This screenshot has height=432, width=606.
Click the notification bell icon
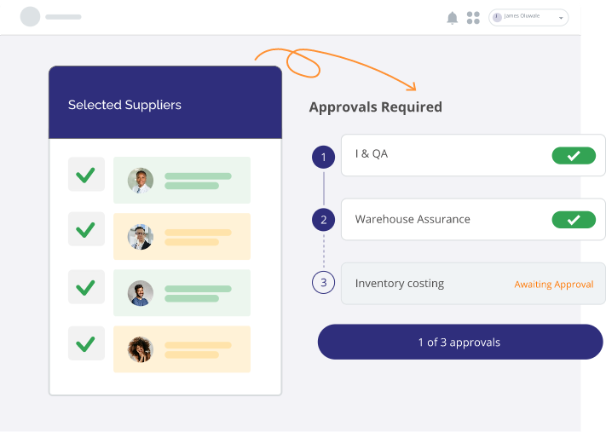(x=453, y=18)
